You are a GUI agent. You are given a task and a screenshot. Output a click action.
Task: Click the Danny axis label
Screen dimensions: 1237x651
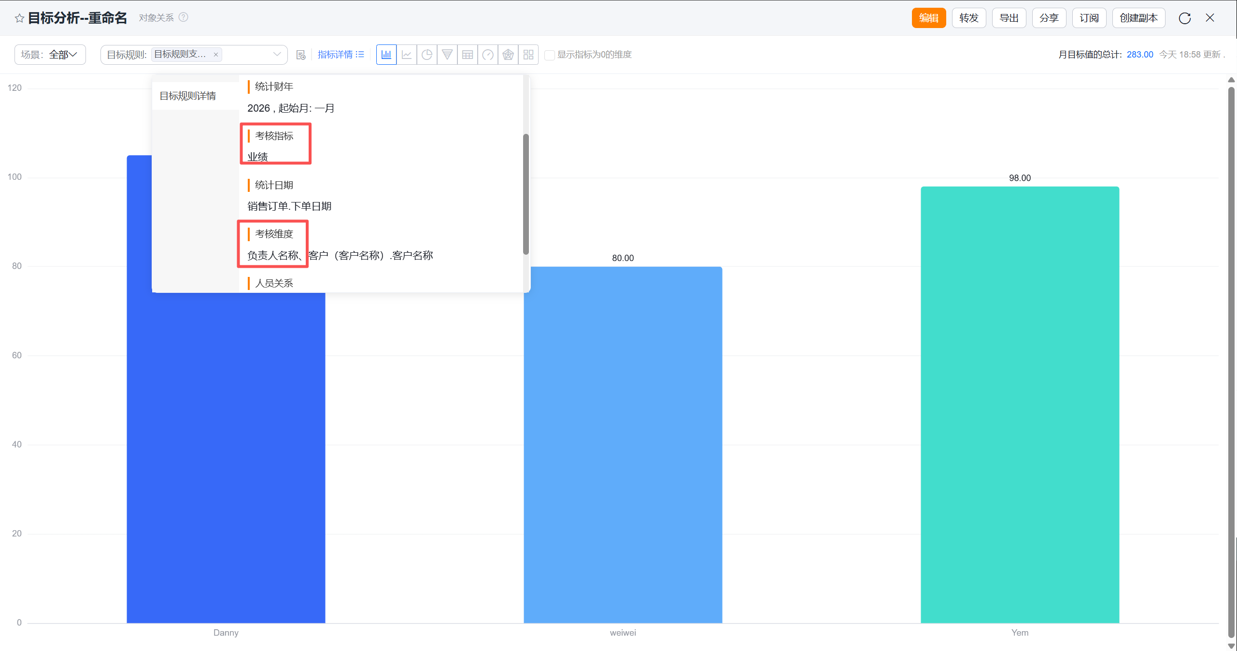click(226, 633)
